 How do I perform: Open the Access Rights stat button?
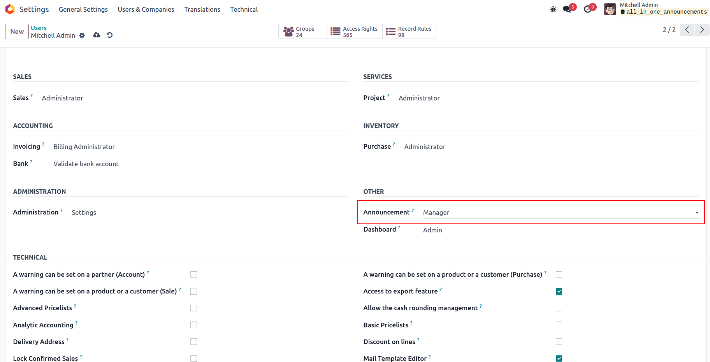coord(355,32)
